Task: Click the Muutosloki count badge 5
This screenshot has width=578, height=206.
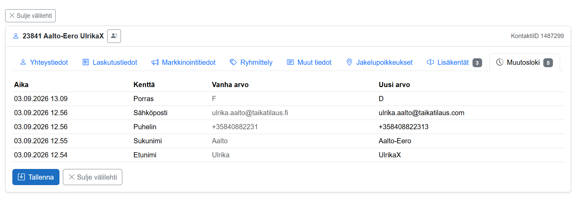Action: 548,63
